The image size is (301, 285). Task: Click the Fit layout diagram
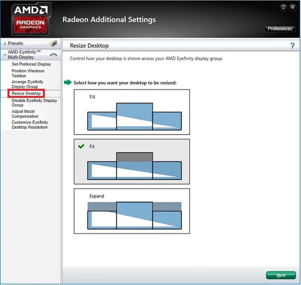(x=134, y=166)
